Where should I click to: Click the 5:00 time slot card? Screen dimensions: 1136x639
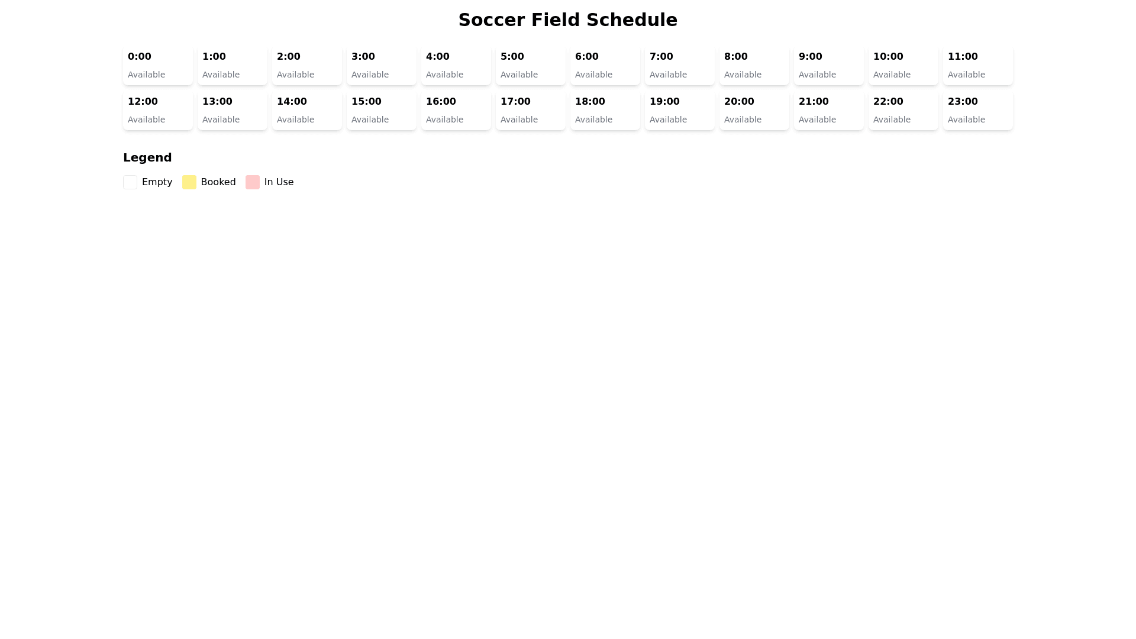click(x=530, y=65)
